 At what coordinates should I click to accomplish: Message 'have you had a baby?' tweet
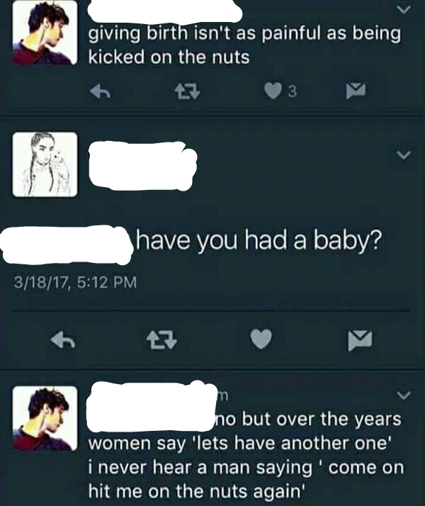360,340
